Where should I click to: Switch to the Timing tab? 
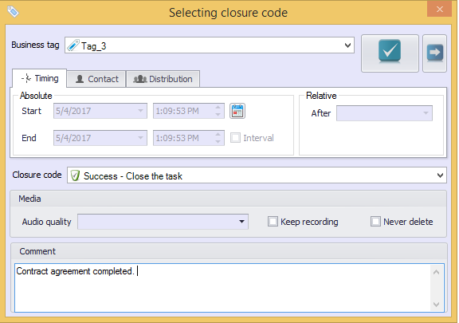40,78
